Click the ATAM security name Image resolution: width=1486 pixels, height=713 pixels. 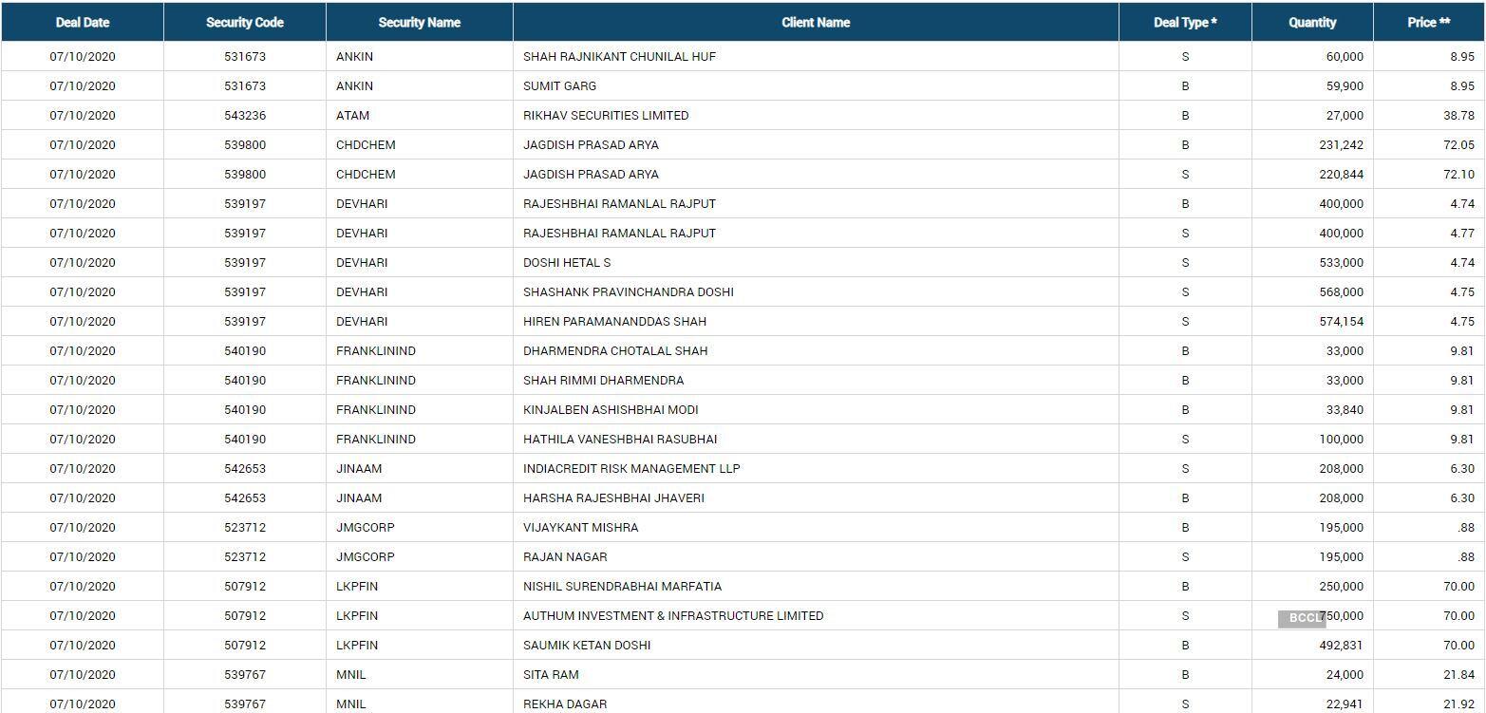click(x=352, y=115)
